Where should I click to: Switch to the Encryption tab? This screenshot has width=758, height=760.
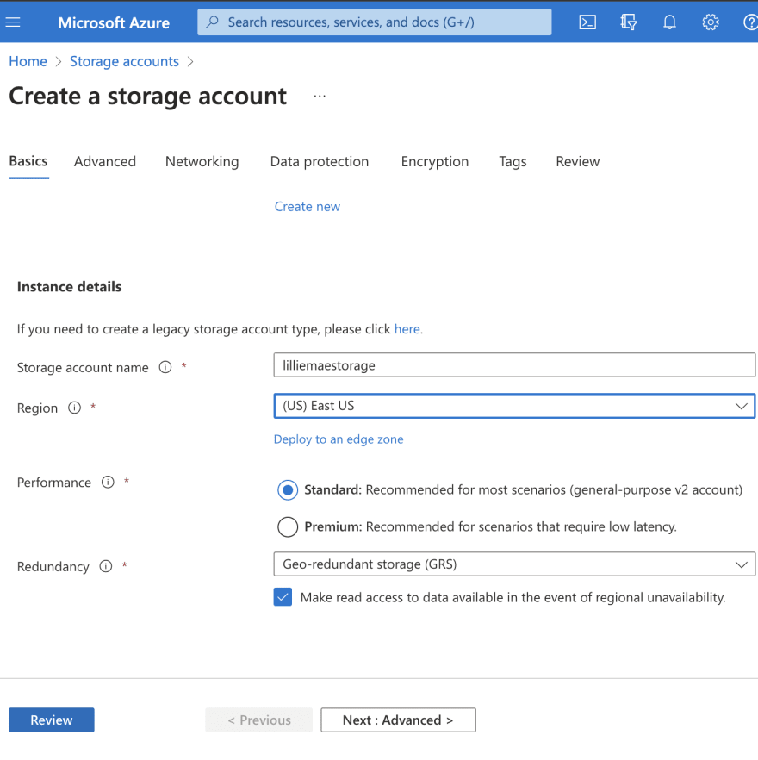click(435, 161)
